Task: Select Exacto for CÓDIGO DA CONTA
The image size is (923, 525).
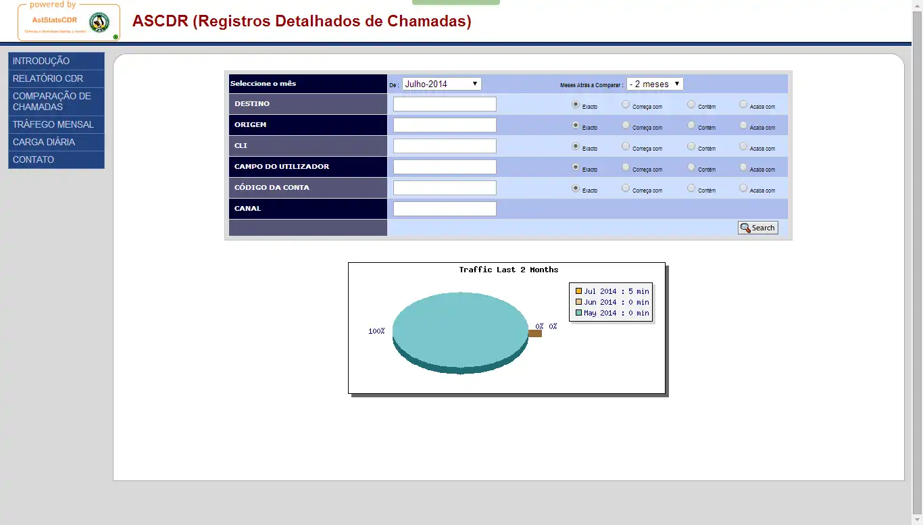Action: click(x=576, y=189)
